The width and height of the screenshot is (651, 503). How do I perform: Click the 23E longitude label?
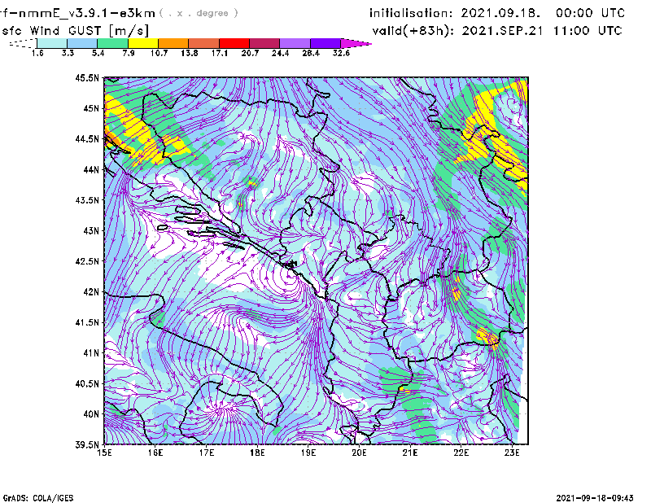(512, 453)
